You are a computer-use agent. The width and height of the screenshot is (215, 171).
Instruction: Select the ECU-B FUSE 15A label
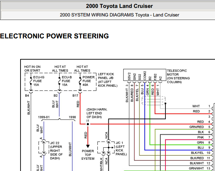tap(67, 81)
